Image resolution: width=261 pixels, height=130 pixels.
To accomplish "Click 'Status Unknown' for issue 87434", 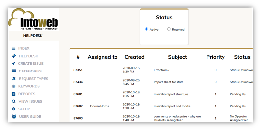I will (241, 82).
